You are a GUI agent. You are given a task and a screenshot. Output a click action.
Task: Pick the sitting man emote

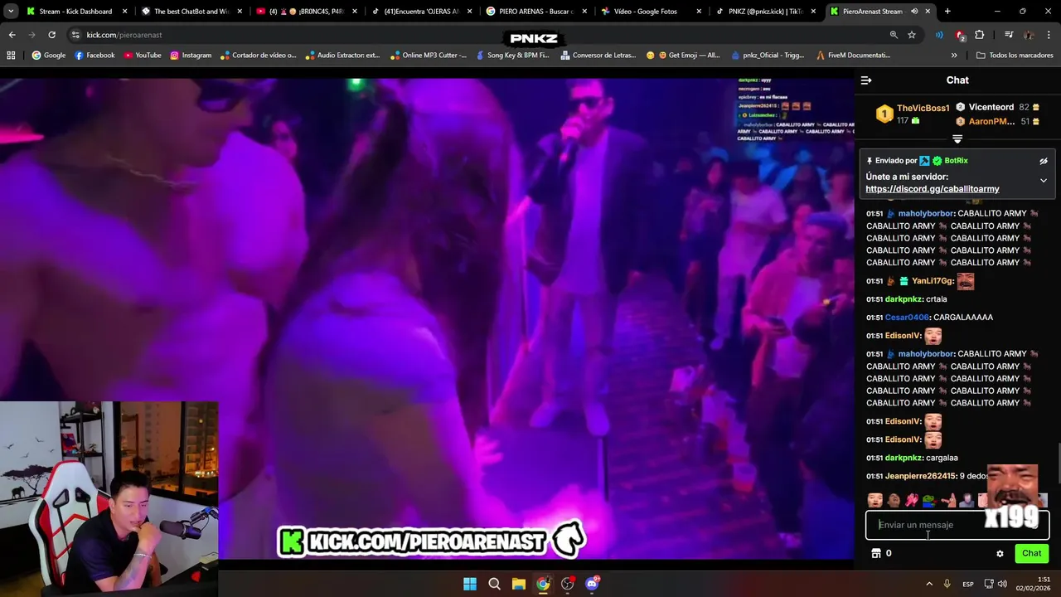coord(967,500)
